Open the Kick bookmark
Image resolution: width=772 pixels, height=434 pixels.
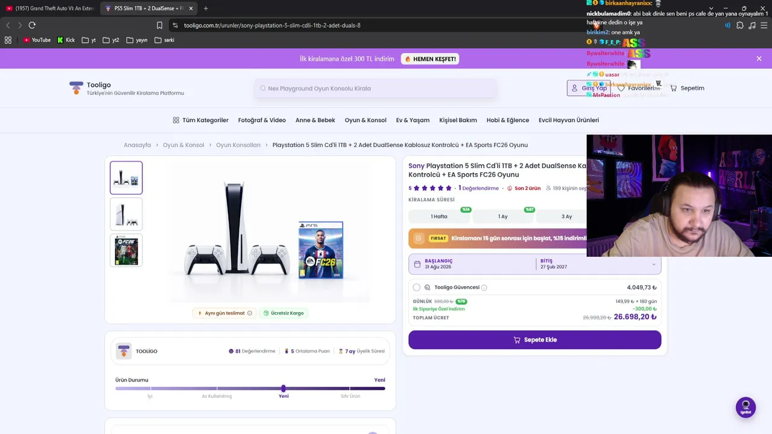[66, 40]
